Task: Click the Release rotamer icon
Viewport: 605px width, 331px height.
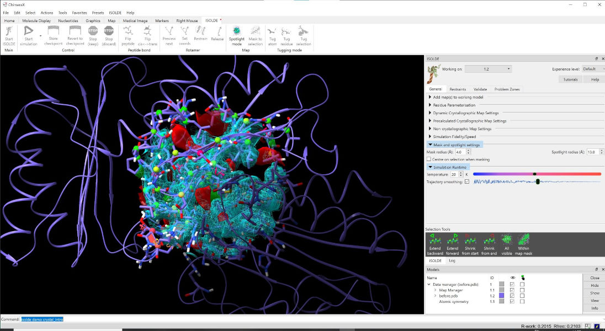Action: tap(217, 31)
